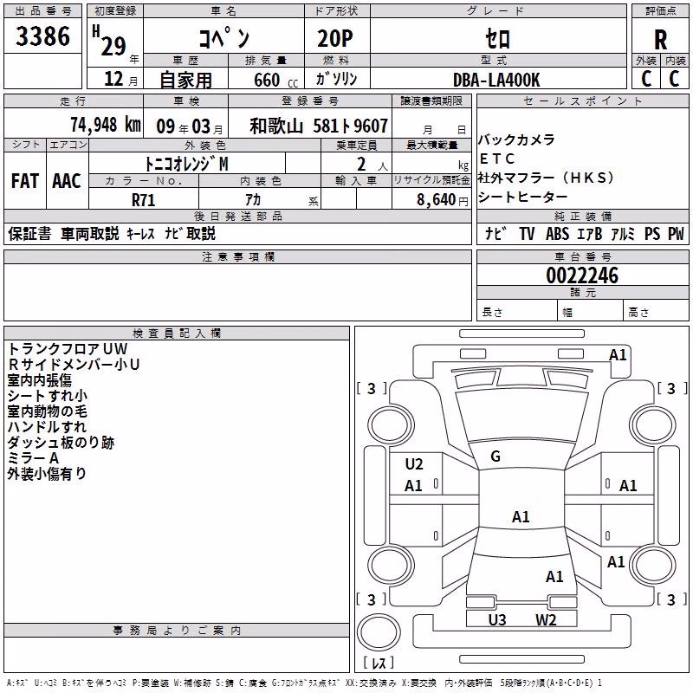Click the car name コペン
The image size is (693, 693).
coord(224,37)
